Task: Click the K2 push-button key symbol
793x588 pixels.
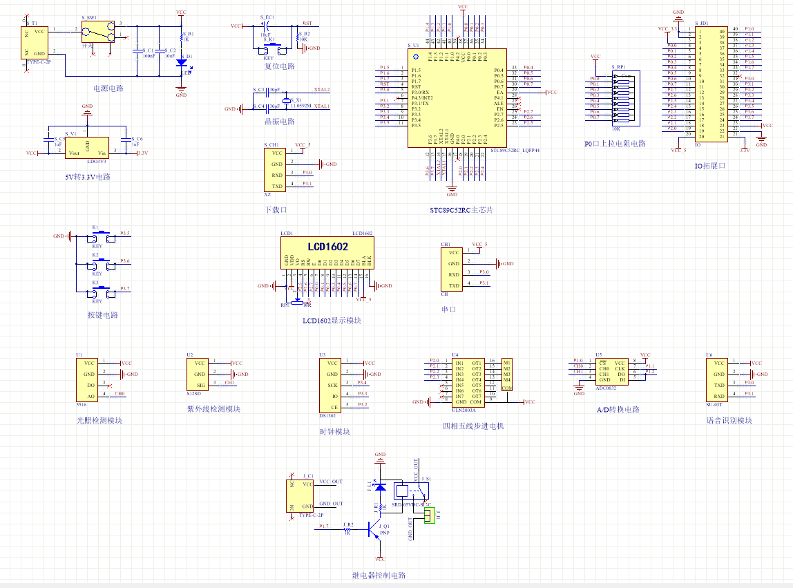Action: [101, 265]
